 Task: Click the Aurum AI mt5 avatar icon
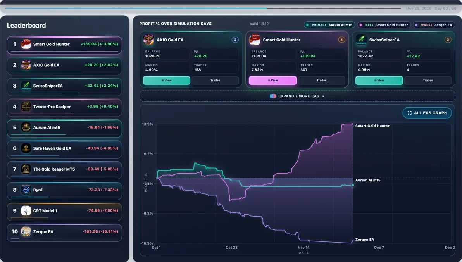click(x=26, y=127)
